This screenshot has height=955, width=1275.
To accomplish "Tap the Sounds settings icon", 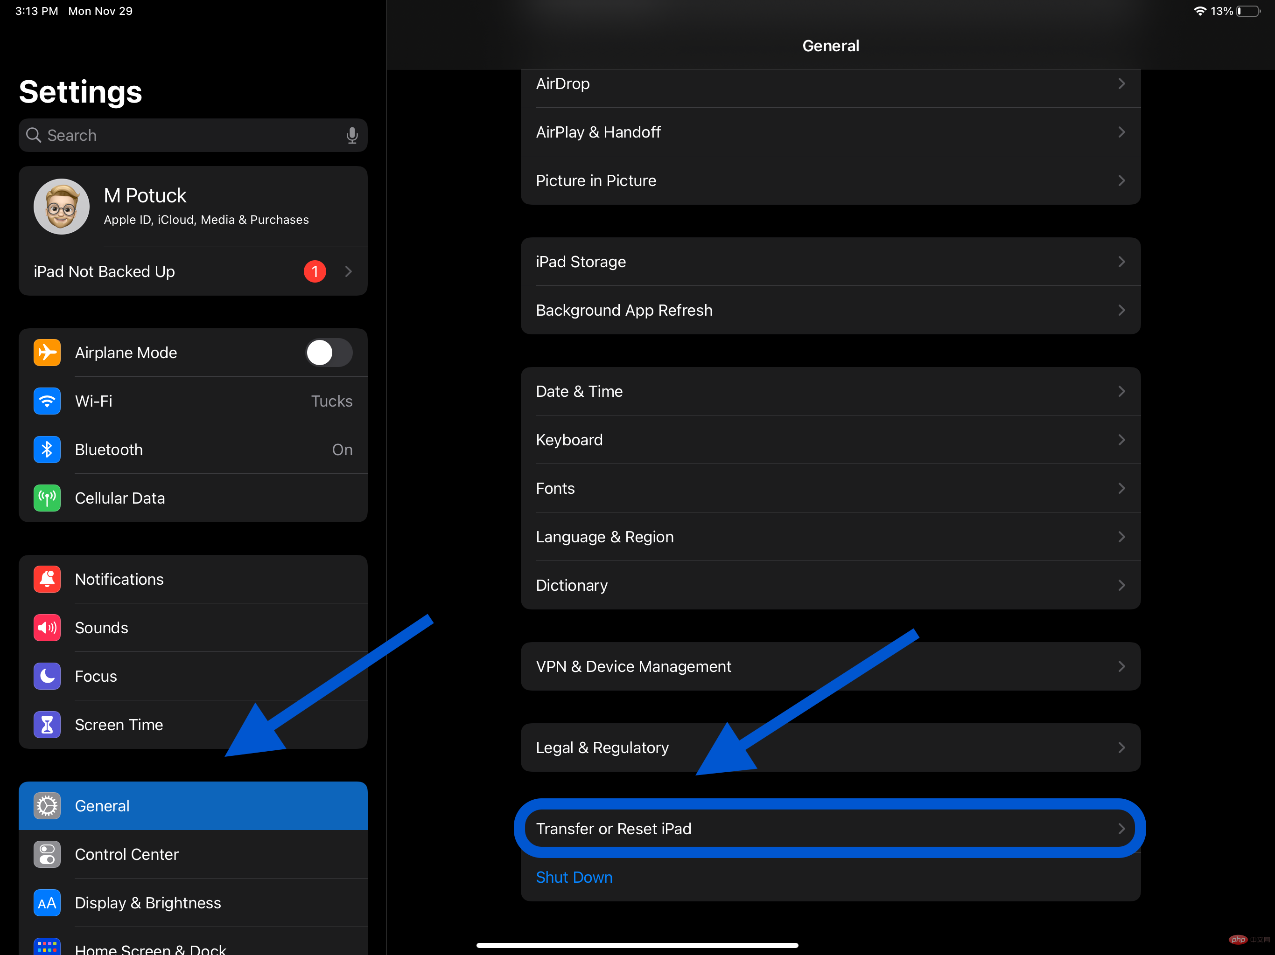I will 47,627.
